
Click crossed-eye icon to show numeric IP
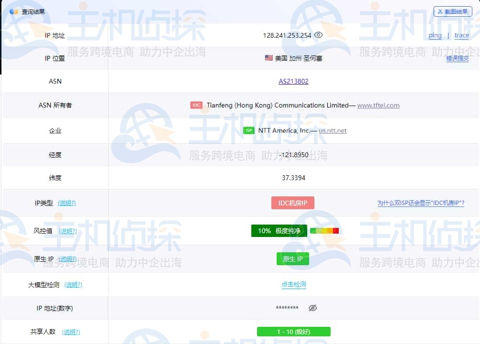[313, 308]
